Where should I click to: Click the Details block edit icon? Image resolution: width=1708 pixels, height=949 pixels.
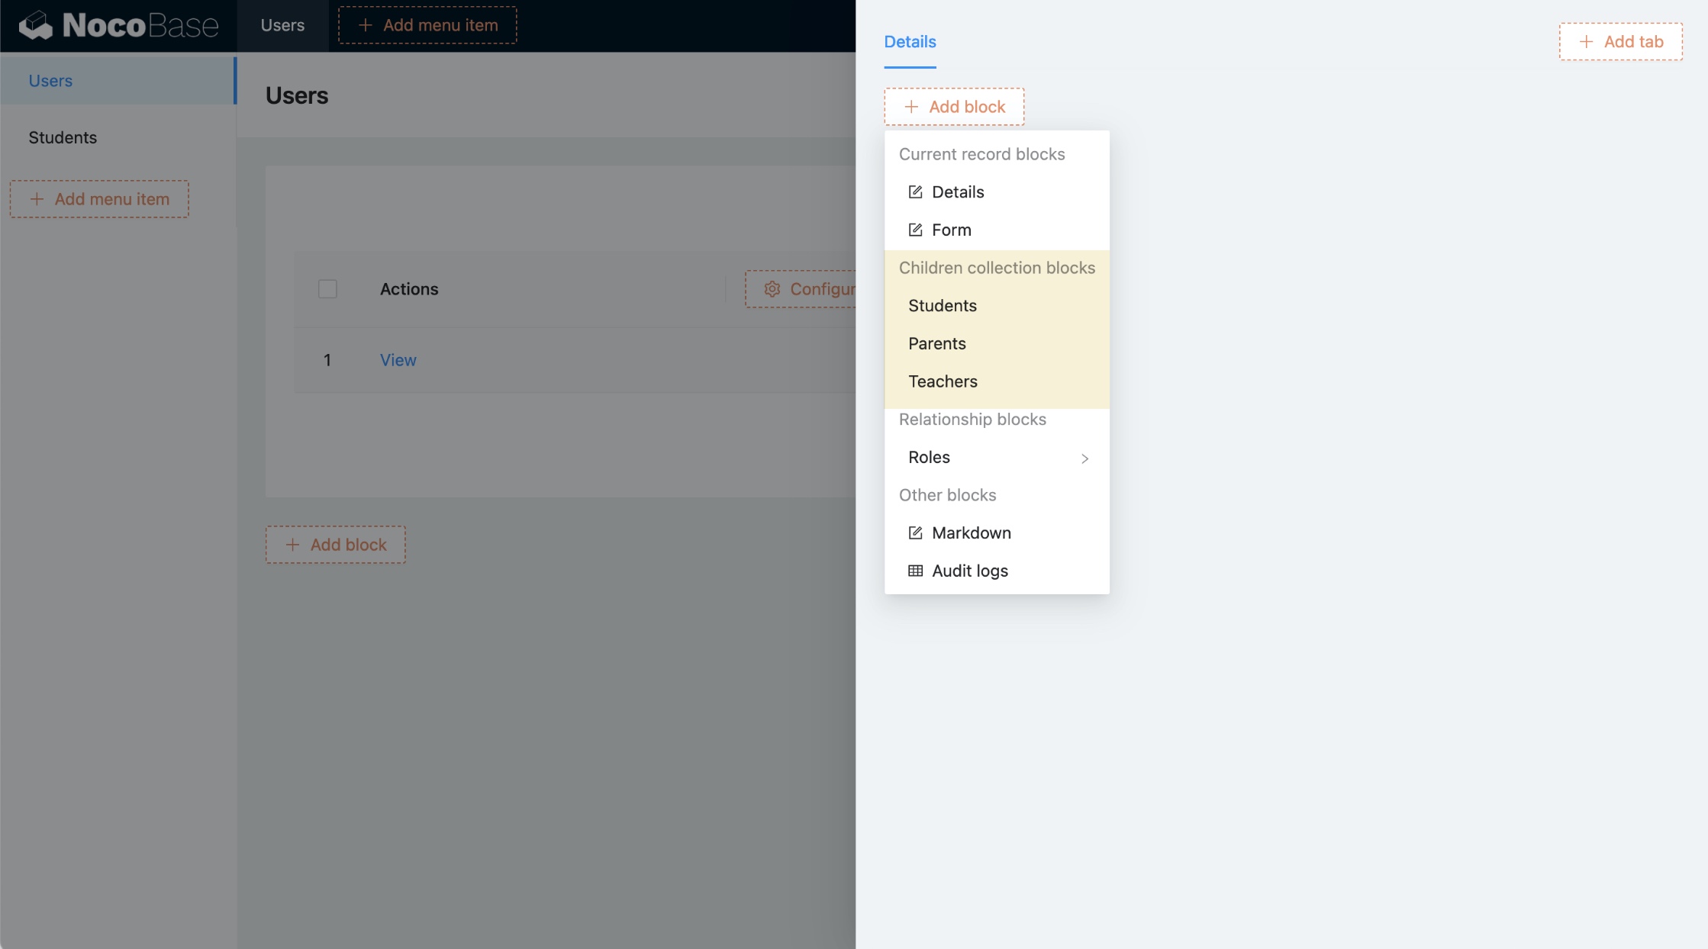915,192
